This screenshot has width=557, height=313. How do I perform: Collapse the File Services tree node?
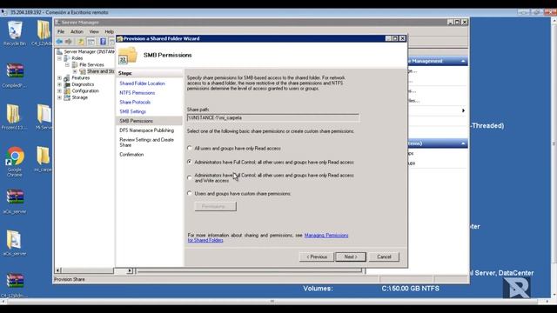[x=67, y=65]
